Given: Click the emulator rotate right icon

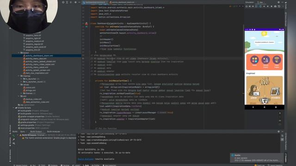Looking at the screenshot, I should [x=260, y=6].
